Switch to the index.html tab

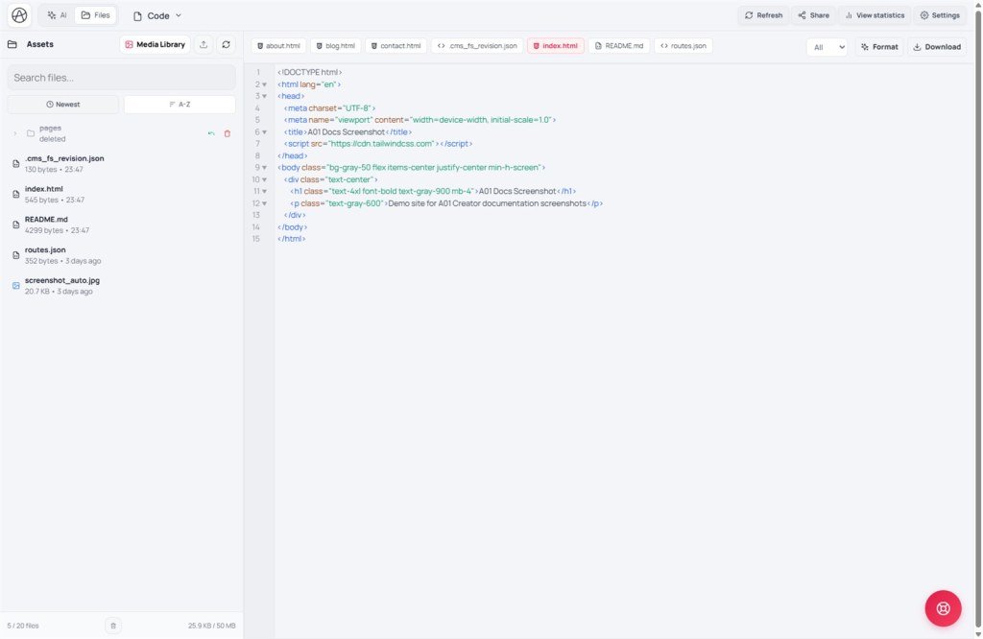556,46
